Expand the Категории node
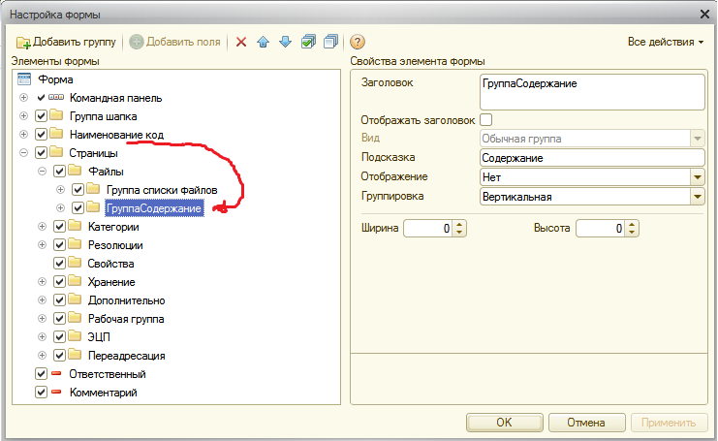The image size is (718, 441). (42, 226)
